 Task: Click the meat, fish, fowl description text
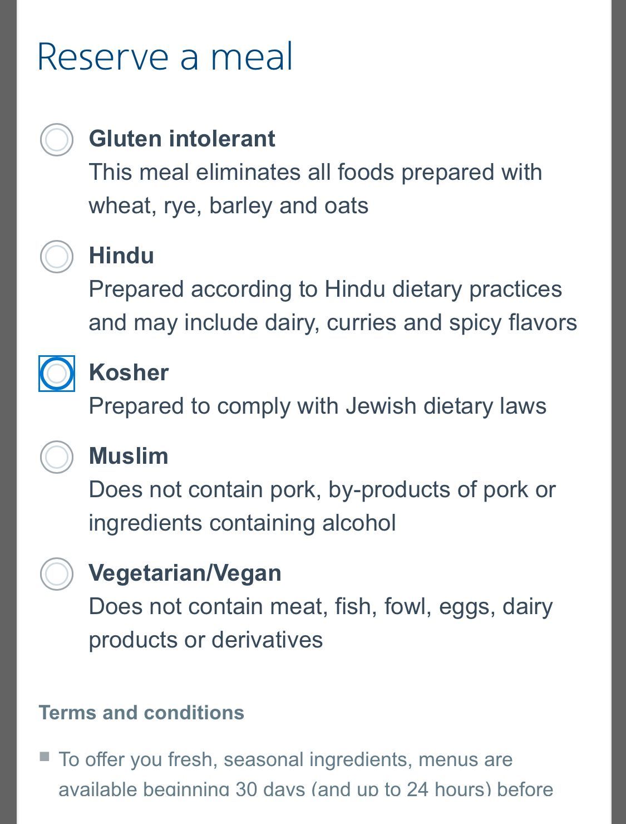coord(321,623)
